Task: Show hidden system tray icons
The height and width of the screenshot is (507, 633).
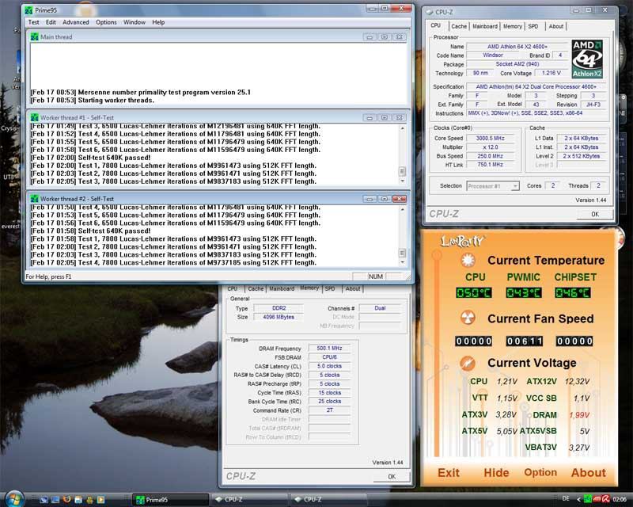Action: pos(578,499)
